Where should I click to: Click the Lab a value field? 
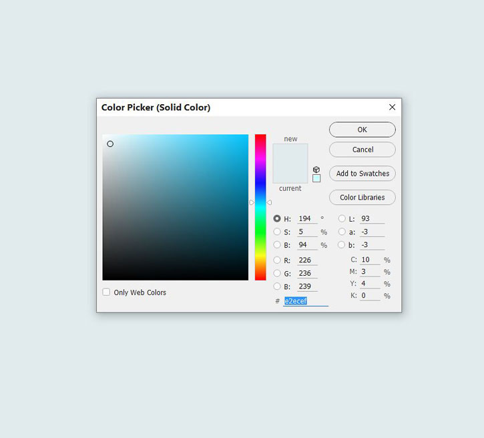[372, 232]
